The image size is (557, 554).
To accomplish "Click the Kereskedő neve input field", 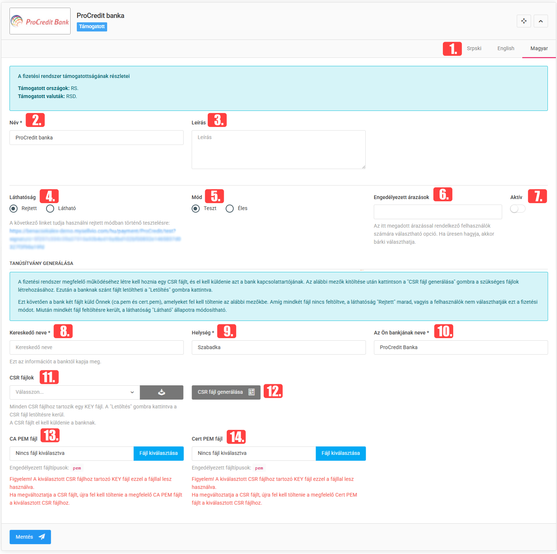I will (x=97, y=347).
